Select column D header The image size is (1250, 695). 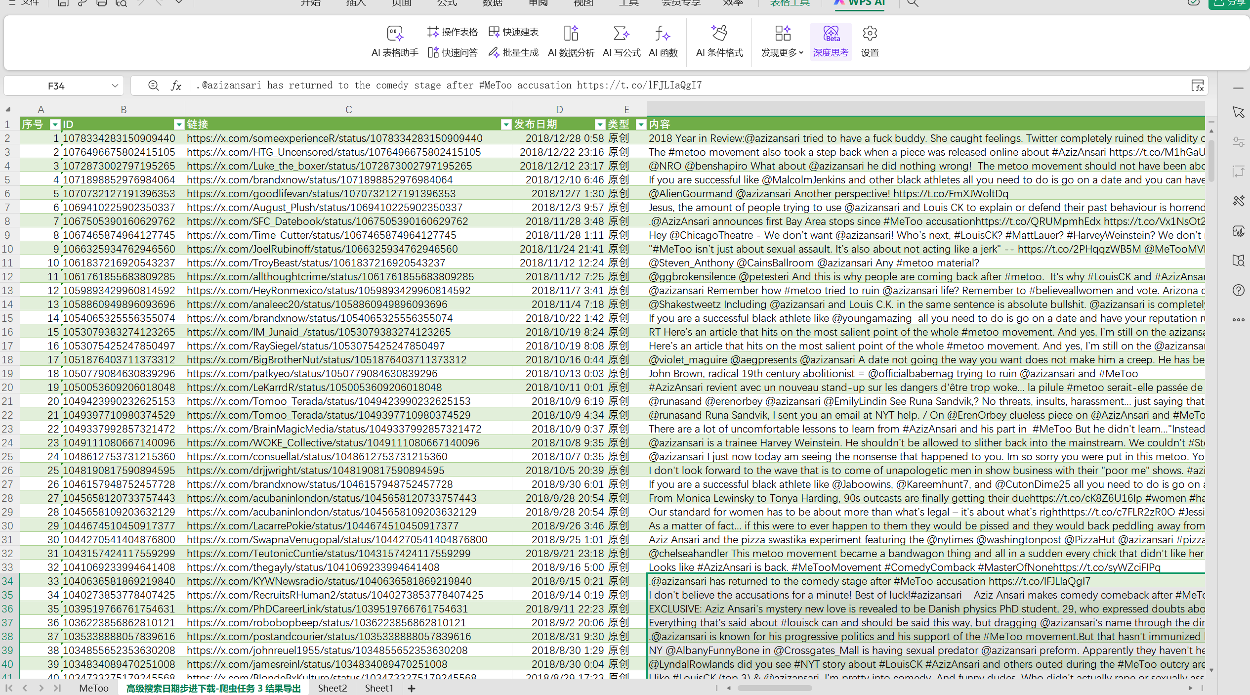pyautogui.click(x=559, y=109)
